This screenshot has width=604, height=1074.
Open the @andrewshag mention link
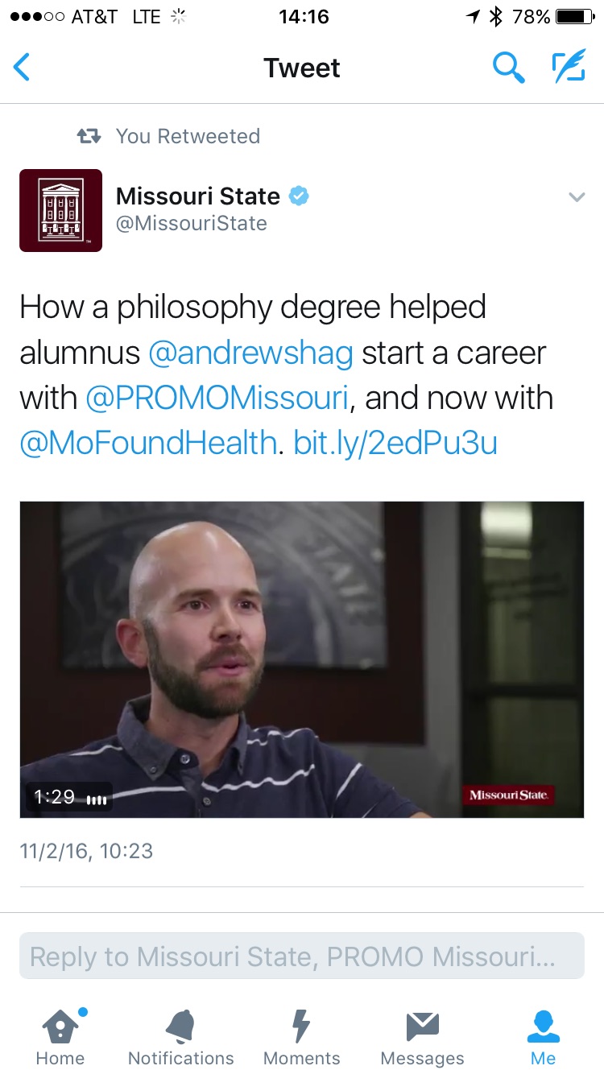(250, 353)
